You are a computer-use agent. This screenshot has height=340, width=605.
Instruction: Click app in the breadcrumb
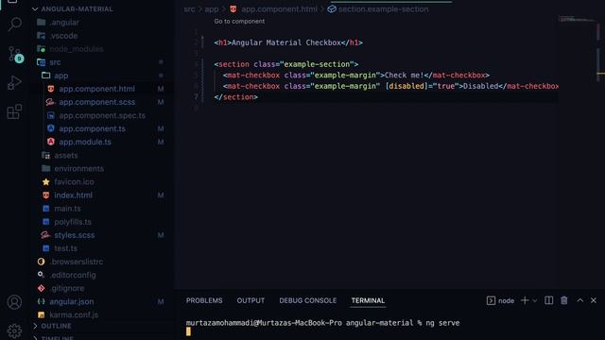tap(212, 8)
